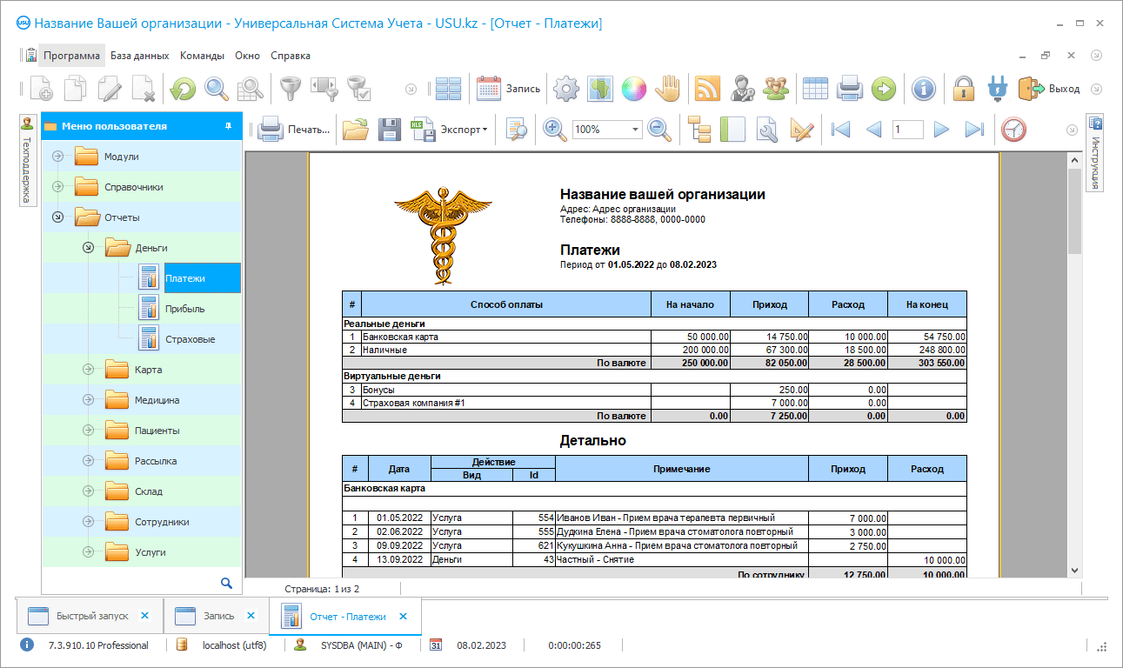
Task: Select the Прибыль report in tree
Action: pos(184,309)
